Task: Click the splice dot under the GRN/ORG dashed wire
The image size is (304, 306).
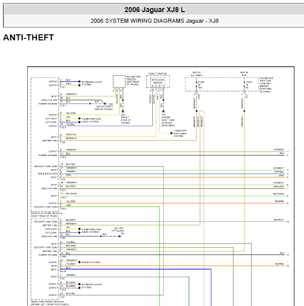Action: (x=245, y=111)
